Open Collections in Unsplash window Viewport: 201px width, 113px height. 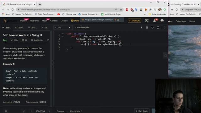pyautogui.click(x=181, y=21)
